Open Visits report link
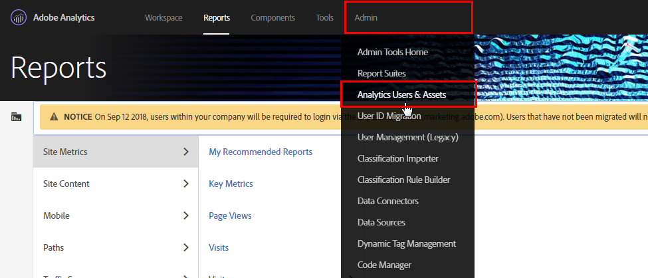This screenshot has height=278, width=648. tap(219, 247)
